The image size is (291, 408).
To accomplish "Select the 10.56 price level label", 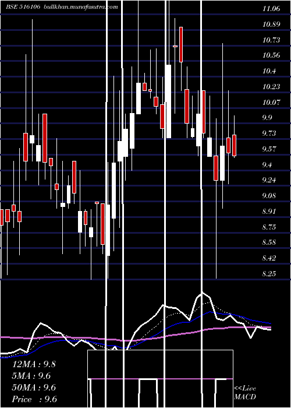I will [271, 55].
